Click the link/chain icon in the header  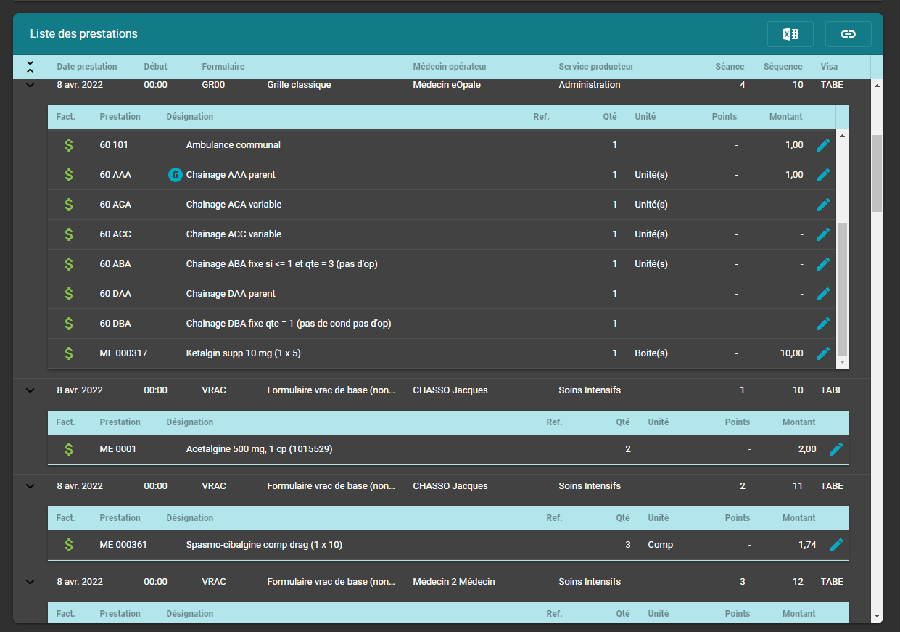coord(848,33)
